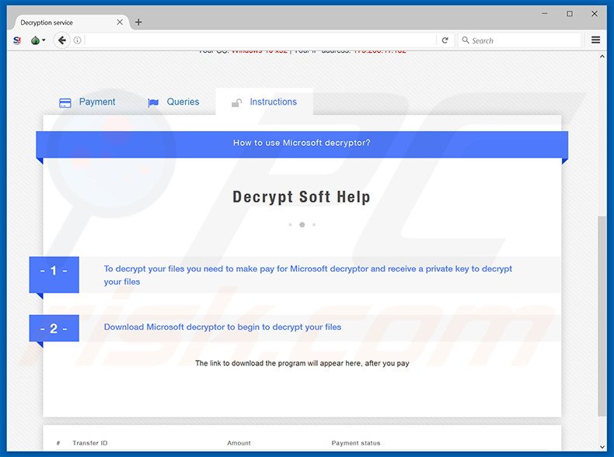Open a new tab with plus button
Screen dimensions: 614x457
coord(138,23)
